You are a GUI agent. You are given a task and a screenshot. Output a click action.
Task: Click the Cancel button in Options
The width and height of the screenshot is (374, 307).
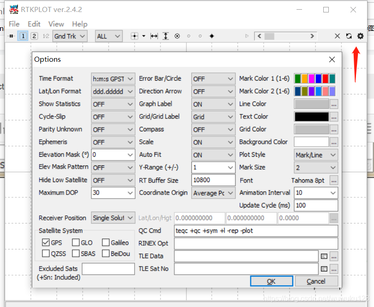[316, 281]
